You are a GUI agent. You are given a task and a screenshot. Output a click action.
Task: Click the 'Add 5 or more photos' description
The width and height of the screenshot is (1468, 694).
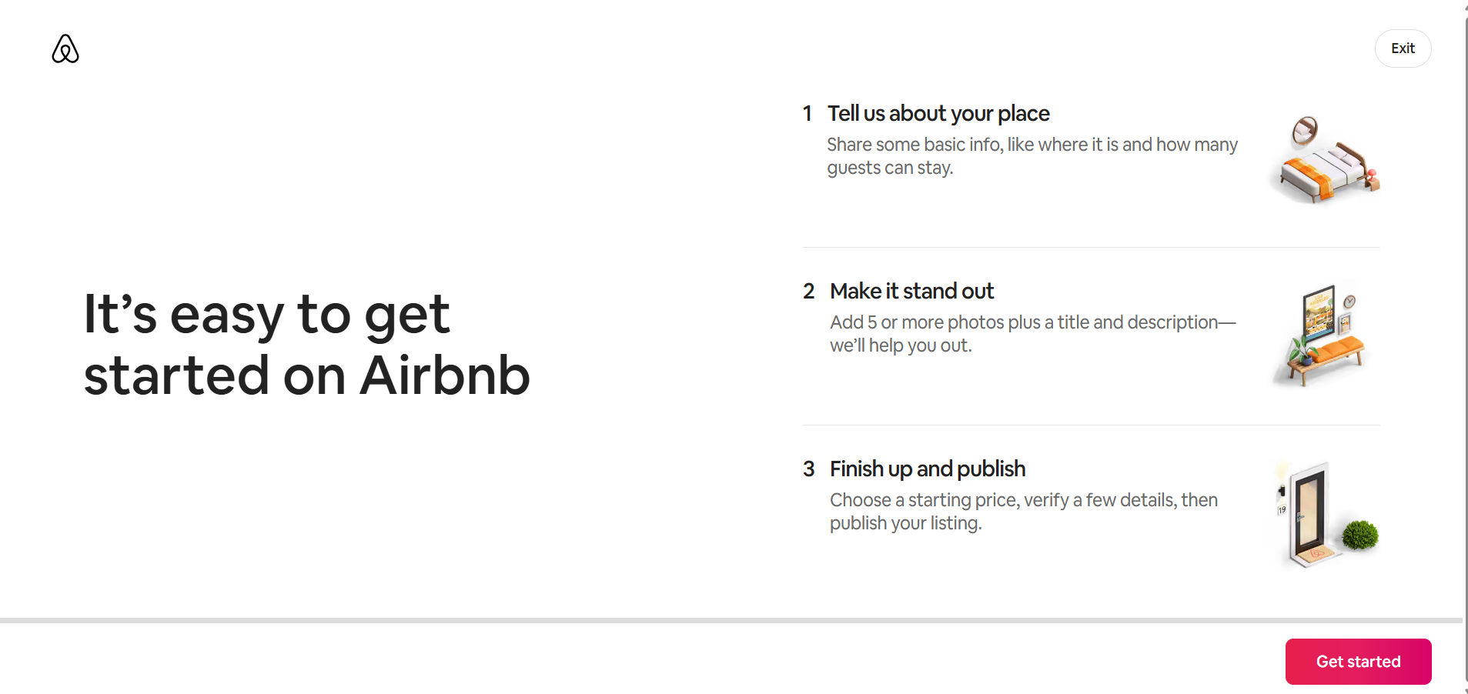1032,334
